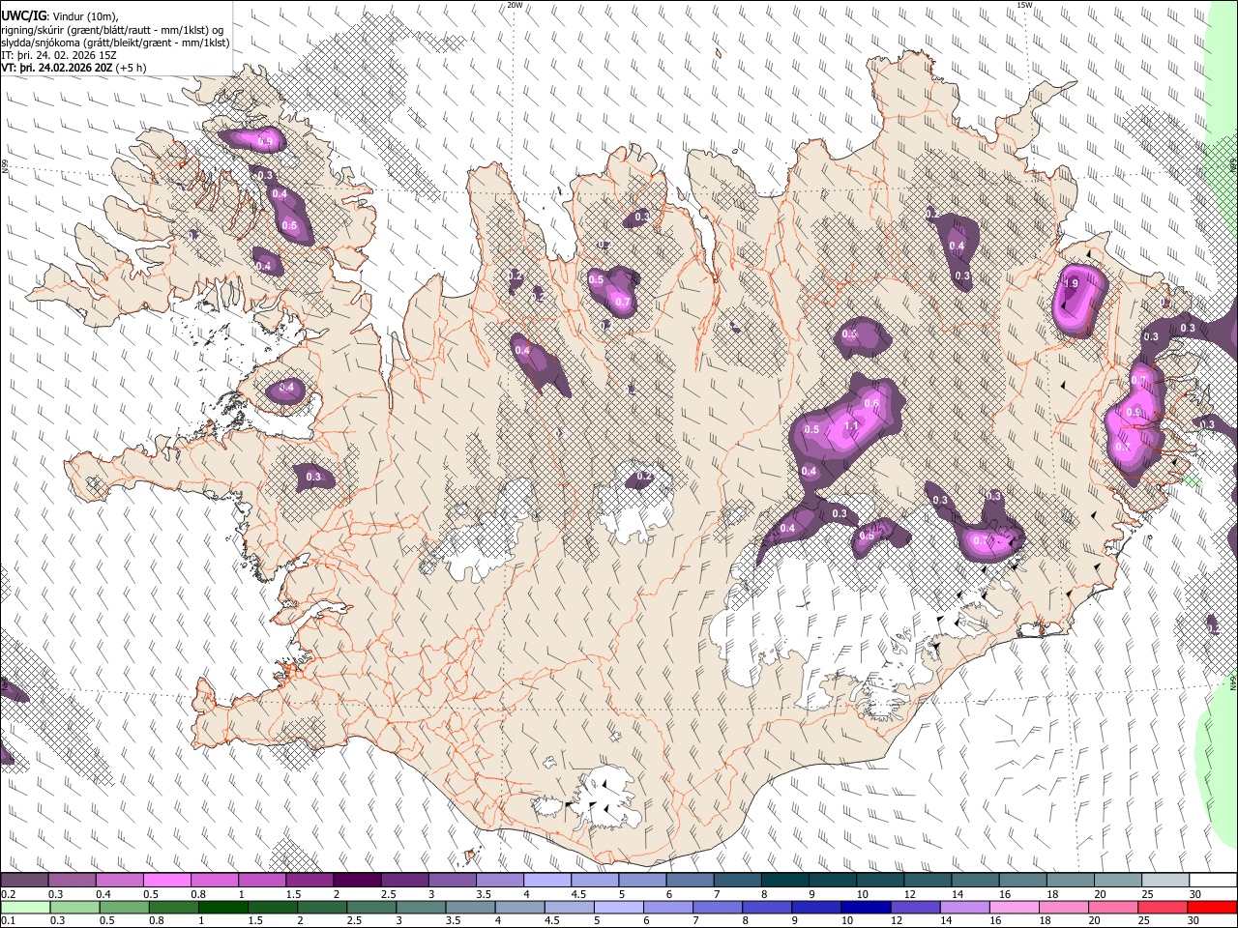Viewport: 1238px width, 928px height.
Task: Click the lavender 4 swatch on upper scale
Action: 545,881
